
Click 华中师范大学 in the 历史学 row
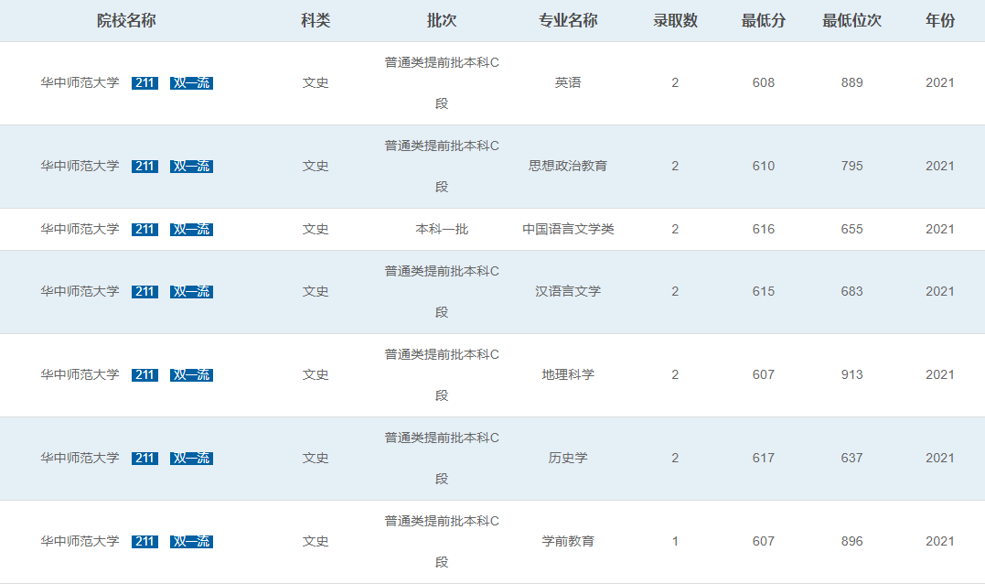click(x=80, y=459)
